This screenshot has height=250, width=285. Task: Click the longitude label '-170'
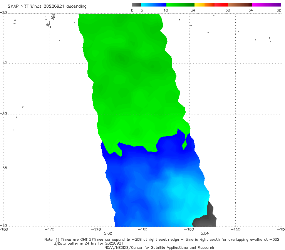(x=96, y=229)
